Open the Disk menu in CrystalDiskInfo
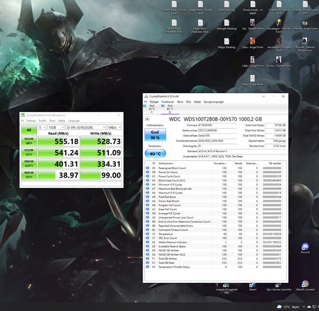Viewport: 319px width, 311px height. point(188,102)
